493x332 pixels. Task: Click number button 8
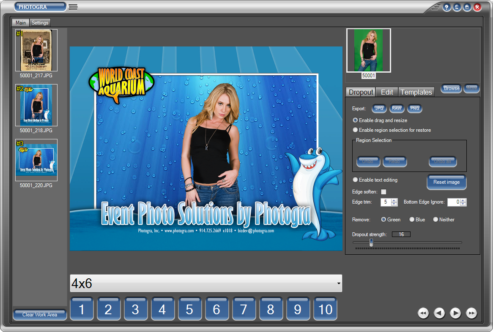(x=271, y=309)
